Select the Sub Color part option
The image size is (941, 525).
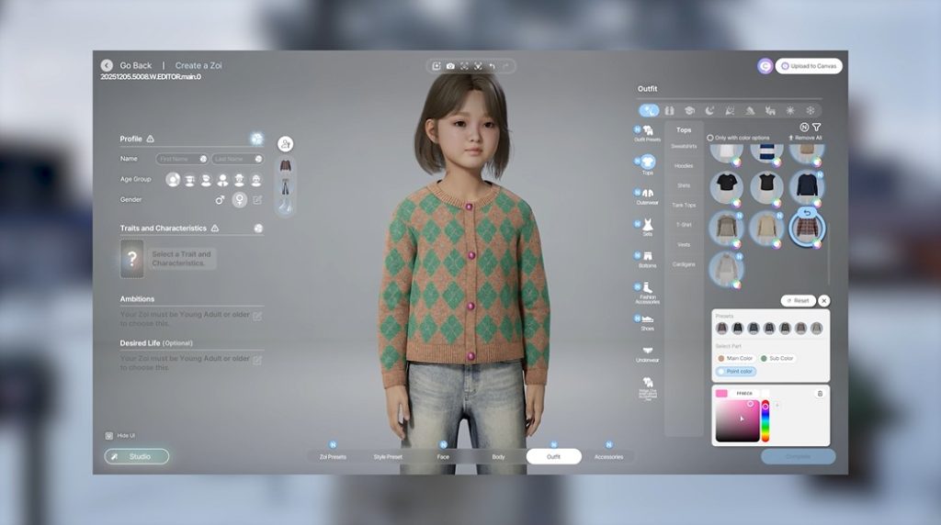[x=777, y=358]
